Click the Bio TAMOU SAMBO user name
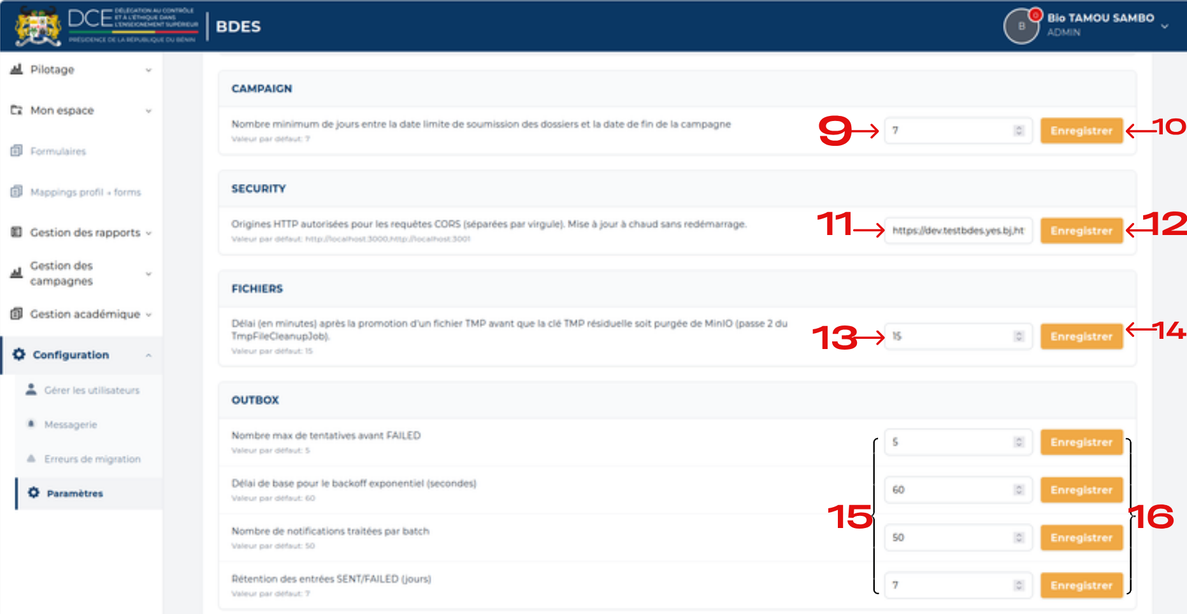Image resolution: width=1187 pixels, height=614 pixels. (x=1100, y=18)
